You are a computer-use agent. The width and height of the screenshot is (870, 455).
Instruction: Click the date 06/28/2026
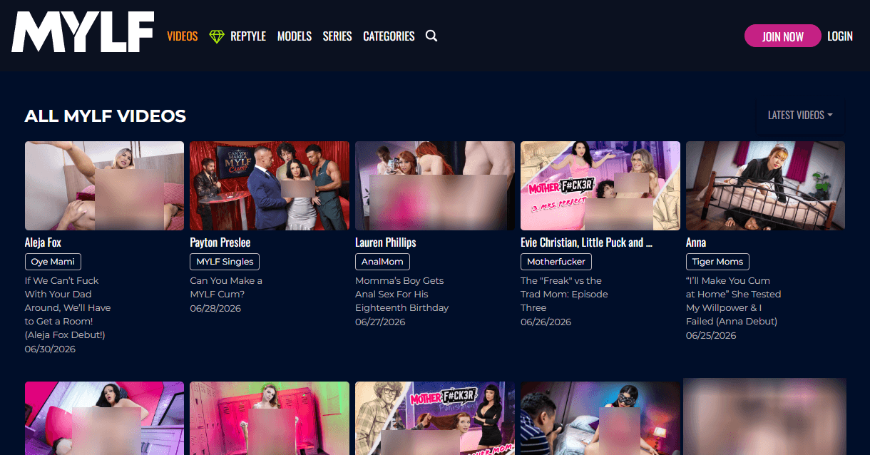coord(215,309)
